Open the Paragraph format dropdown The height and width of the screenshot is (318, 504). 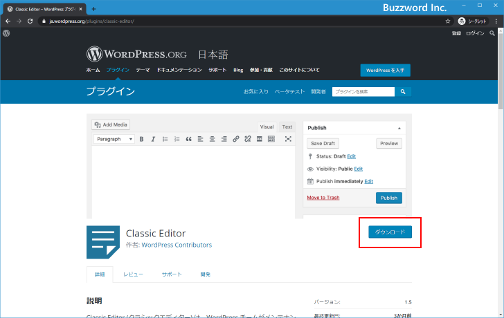click(x=114, y=139)
